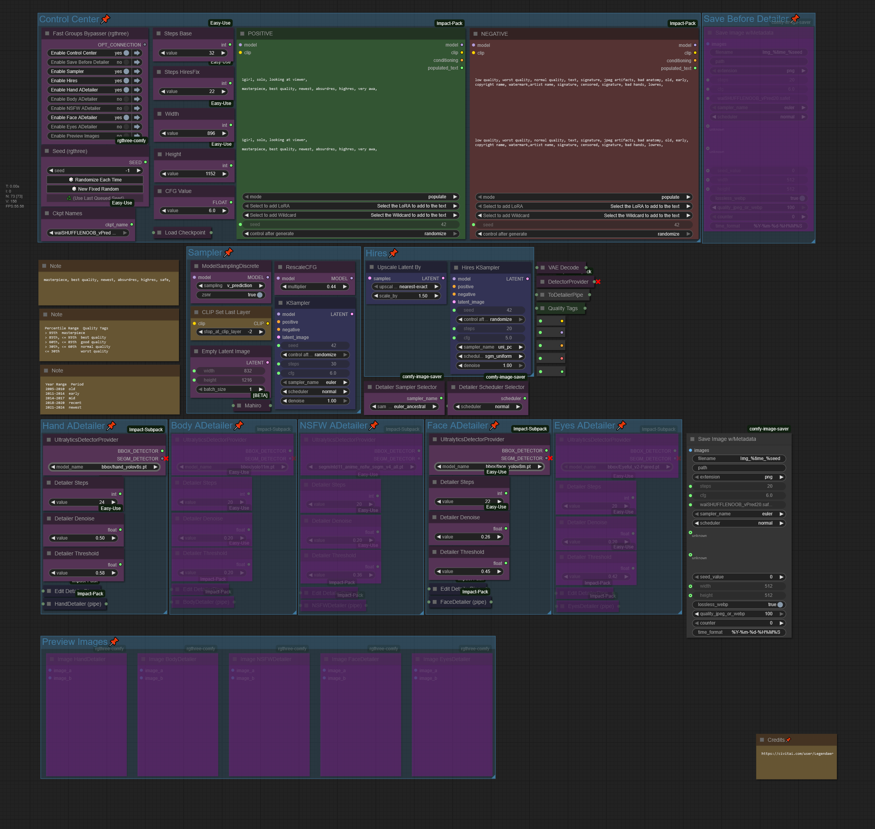Increase scale_by value in Upscale Latent By

click(437, 296)
